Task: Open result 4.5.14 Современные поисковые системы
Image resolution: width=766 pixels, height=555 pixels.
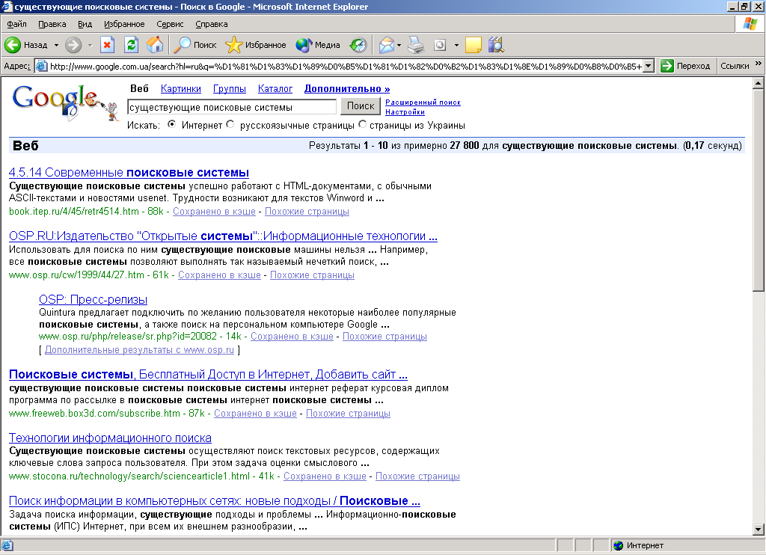Action: (129, 173)
